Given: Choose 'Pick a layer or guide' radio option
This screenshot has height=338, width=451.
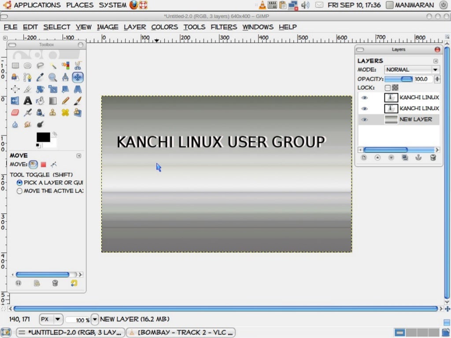Looking at the screenshot, I should (19, 183).
